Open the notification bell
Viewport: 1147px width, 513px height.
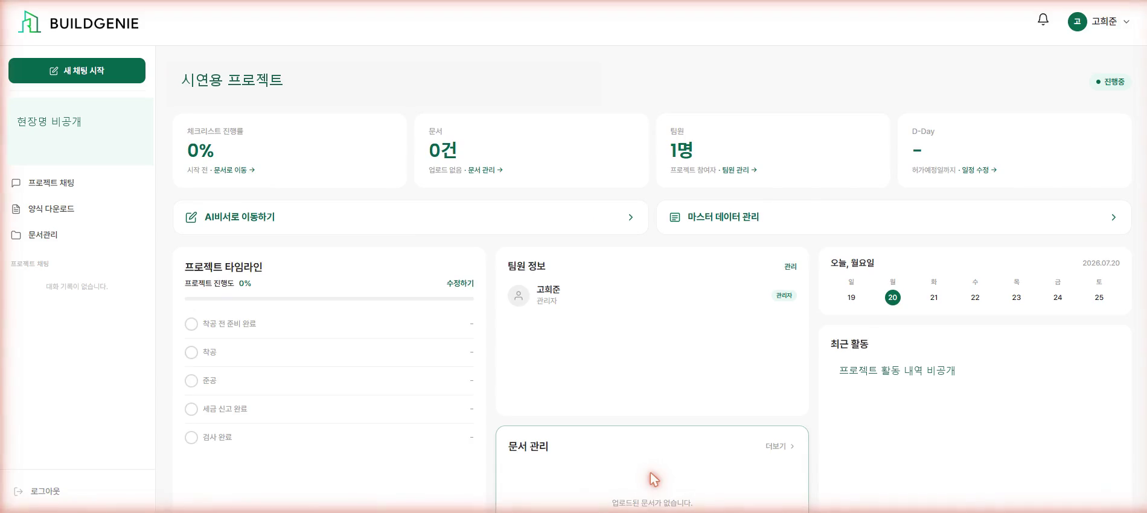[1043, 20]
